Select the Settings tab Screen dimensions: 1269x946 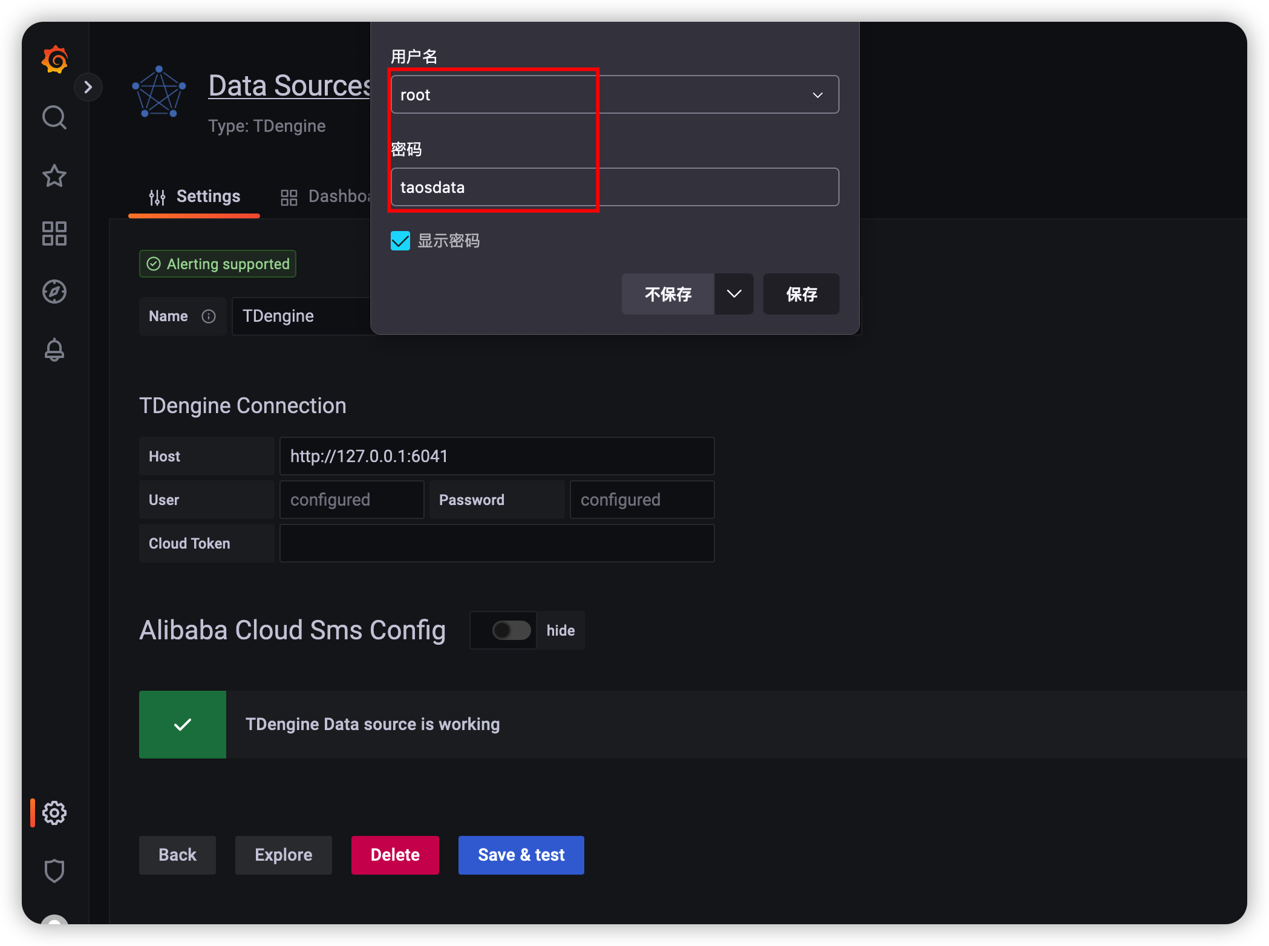pos(207,196)
